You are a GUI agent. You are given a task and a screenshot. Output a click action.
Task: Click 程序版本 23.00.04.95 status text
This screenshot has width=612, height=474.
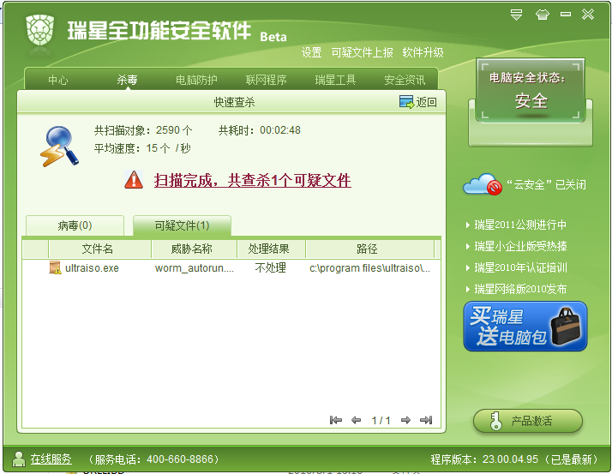(x=514, y=459)
